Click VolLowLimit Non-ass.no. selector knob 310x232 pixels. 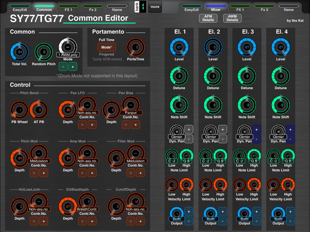pyautogui.click(x=39, y=202)
